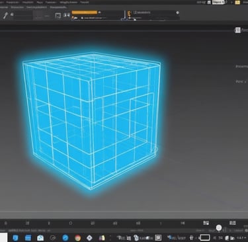
Task: Open the blue window app on the taskbar
Action: tap(28, 238)
